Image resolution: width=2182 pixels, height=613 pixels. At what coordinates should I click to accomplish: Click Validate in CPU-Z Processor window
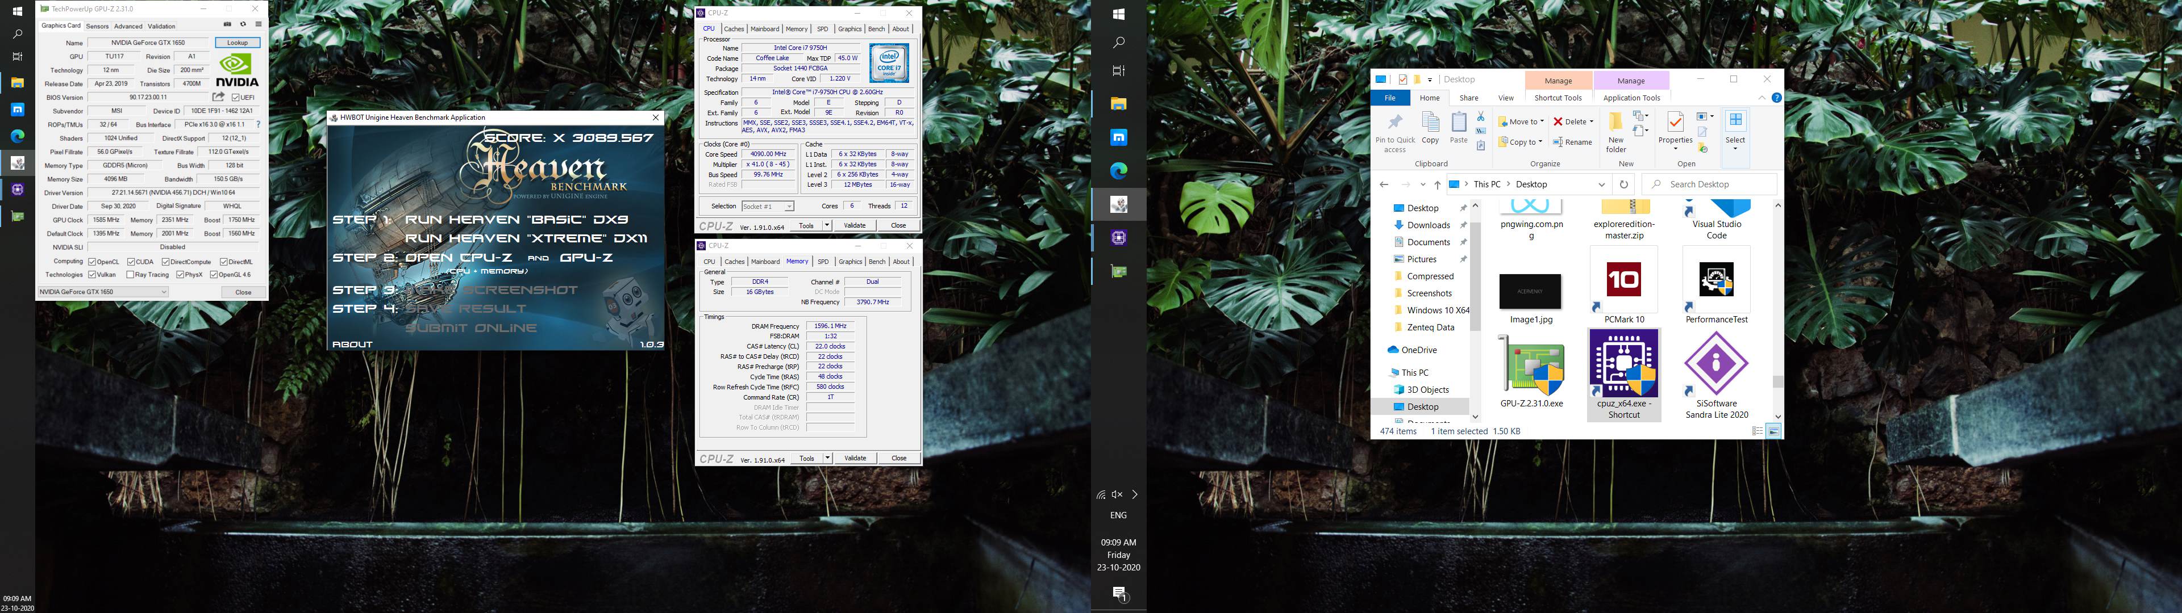click(855, 225)
